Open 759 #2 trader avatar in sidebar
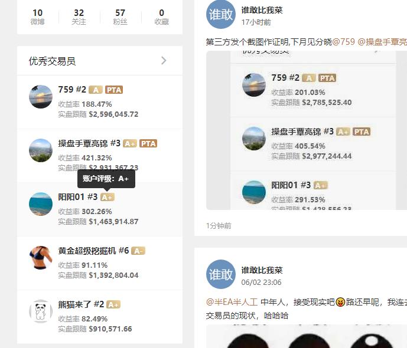Viewport: 407px width, 348px height. coord(41,97)
